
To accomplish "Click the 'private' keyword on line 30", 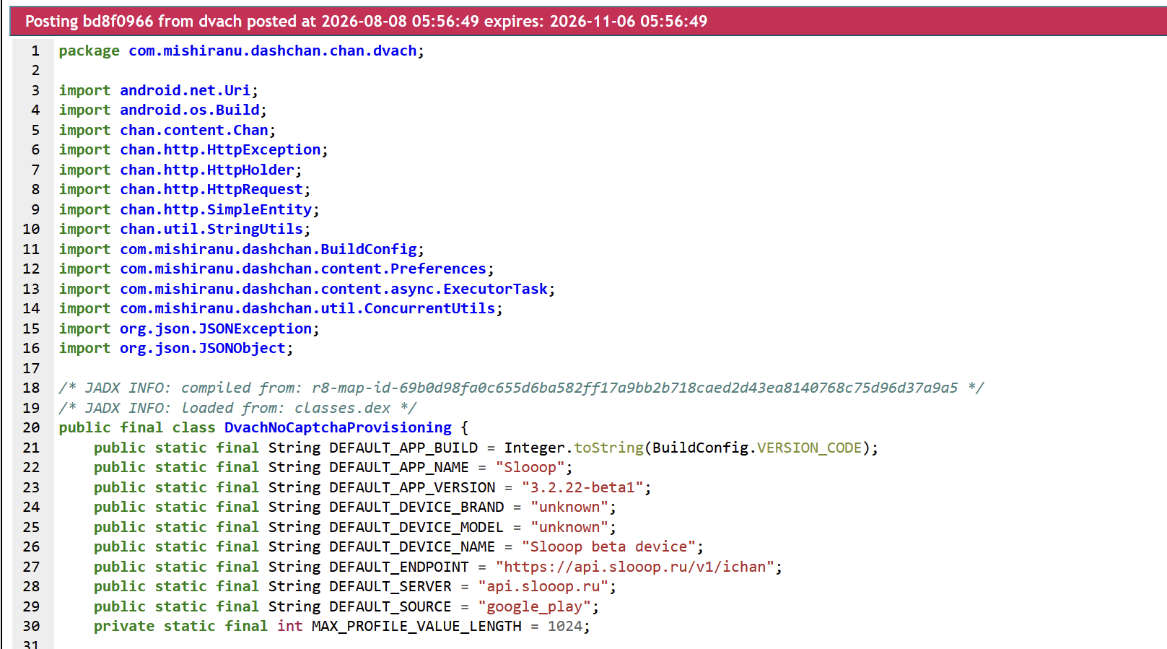I will (124, 626).
